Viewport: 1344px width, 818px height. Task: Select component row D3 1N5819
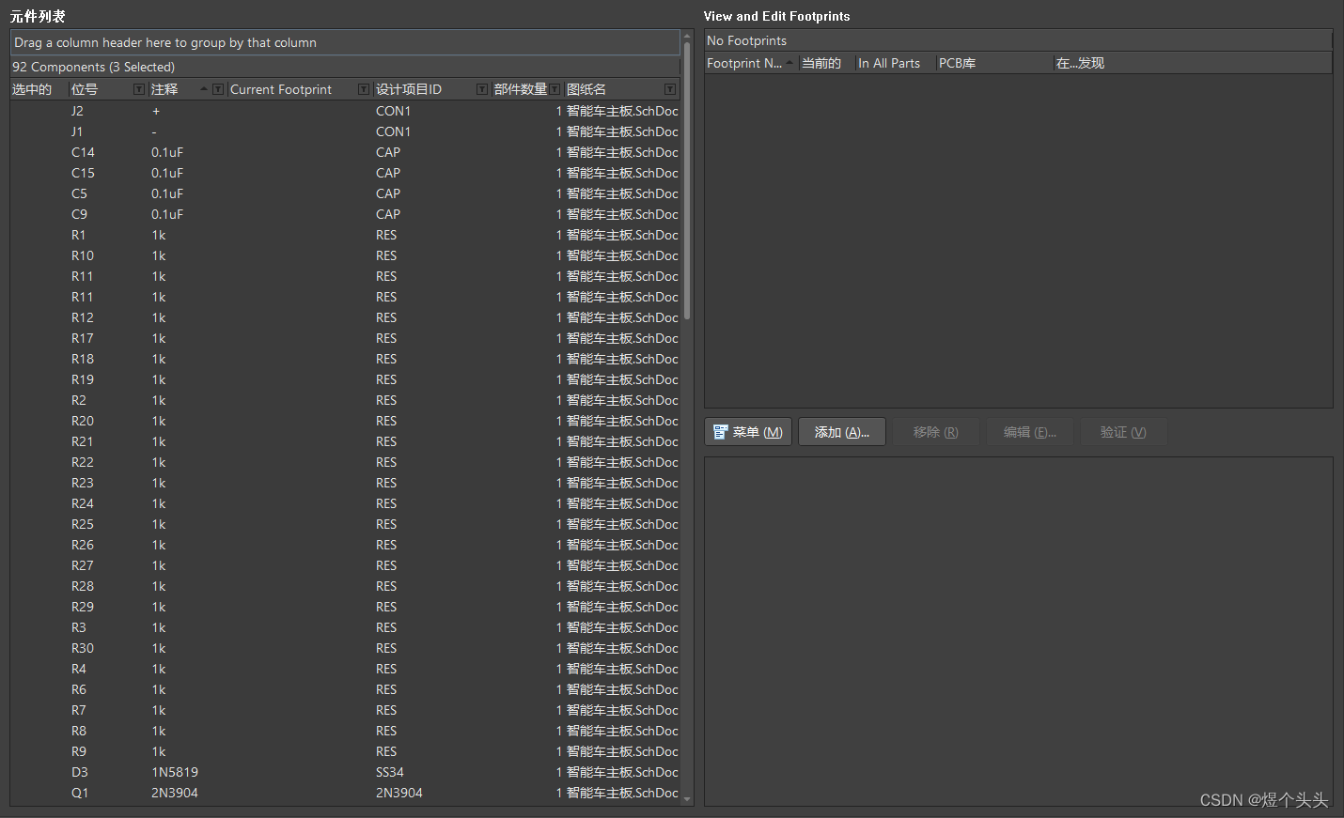pyautogui.click(x=345, y=772)
